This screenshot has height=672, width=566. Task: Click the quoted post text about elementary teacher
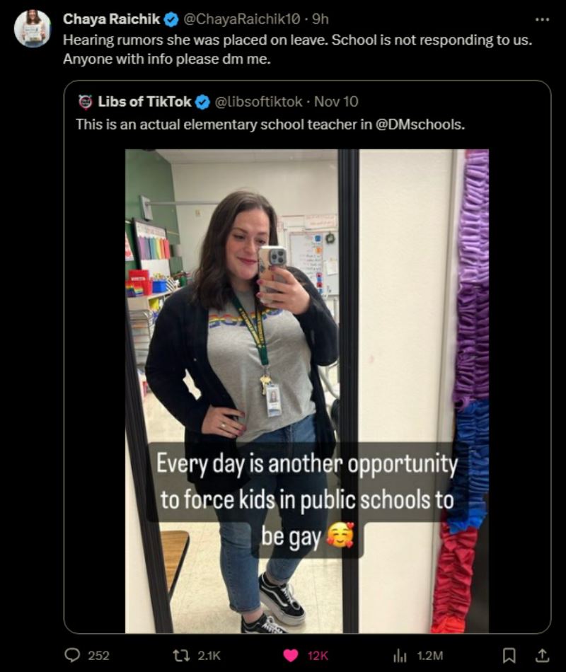tap(212, 124)
